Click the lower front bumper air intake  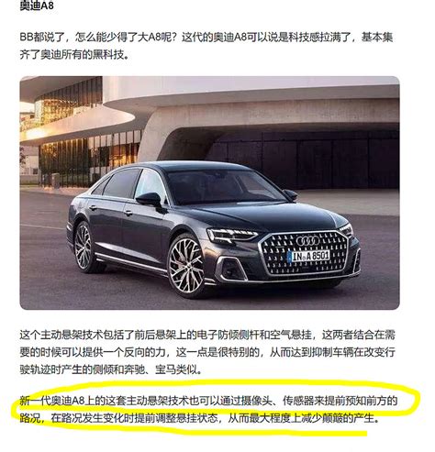click(231, 270)
